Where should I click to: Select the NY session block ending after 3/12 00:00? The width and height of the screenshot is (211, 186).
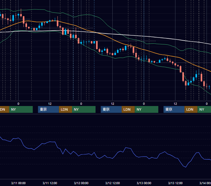(84, 109)
